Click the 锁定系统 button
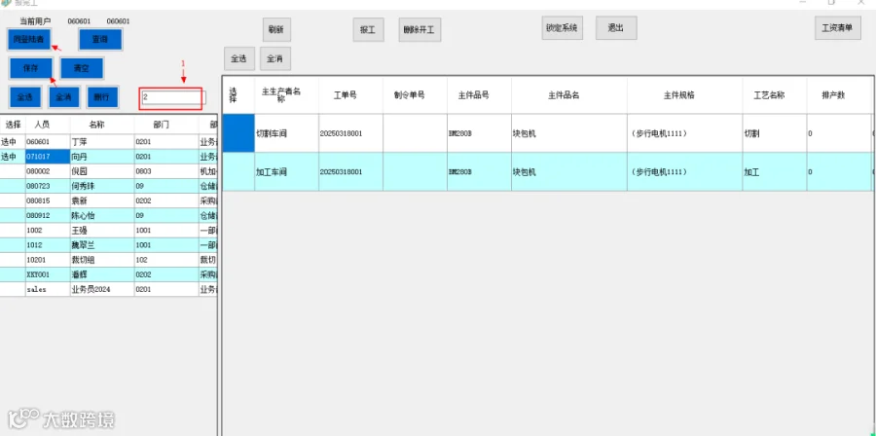Viewport: 876px width, 436px height. coord(562,28)
